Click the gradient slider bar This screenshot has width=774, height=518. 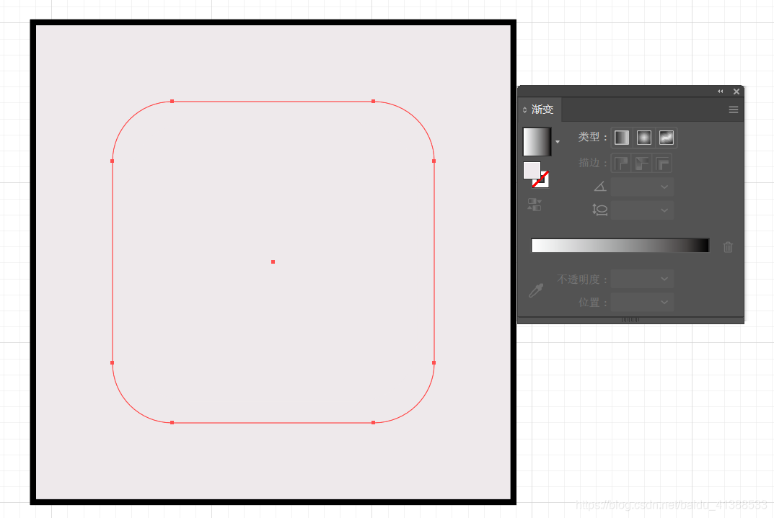620,246
